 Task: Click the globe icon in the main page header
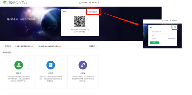(x=90, y=3)
